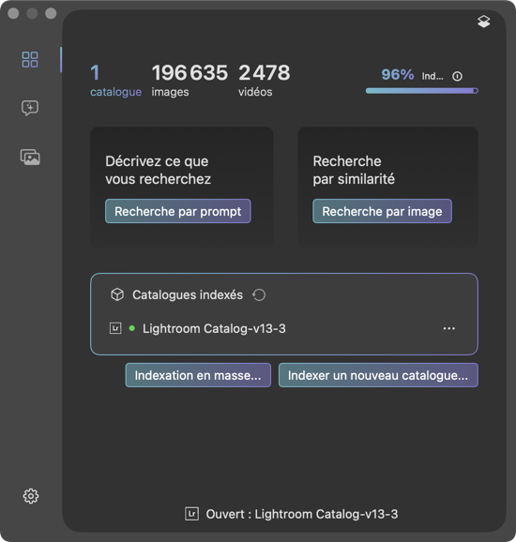Click the 1 catalogue counter label
This screenshot has height=542, width=516.
pyautogui.click(x=115, y=80)
